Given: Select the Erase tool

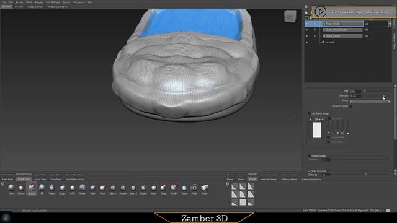Looking at the screenshot, I should 205,189.
